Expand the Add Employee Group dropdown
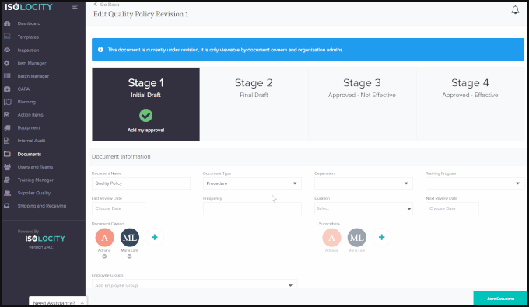 (194, 284)
